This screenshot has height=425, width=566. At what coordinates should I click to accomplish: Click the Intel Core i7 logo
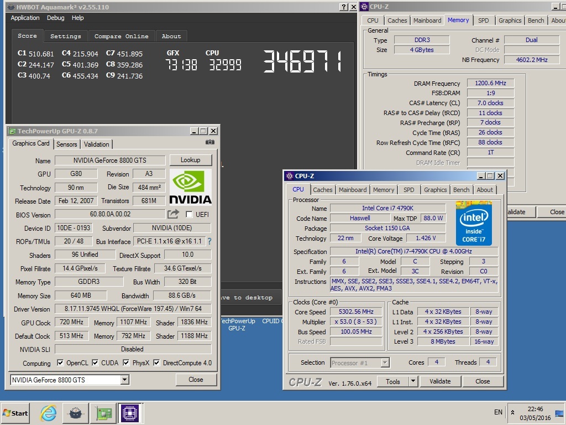pos(474,224)
